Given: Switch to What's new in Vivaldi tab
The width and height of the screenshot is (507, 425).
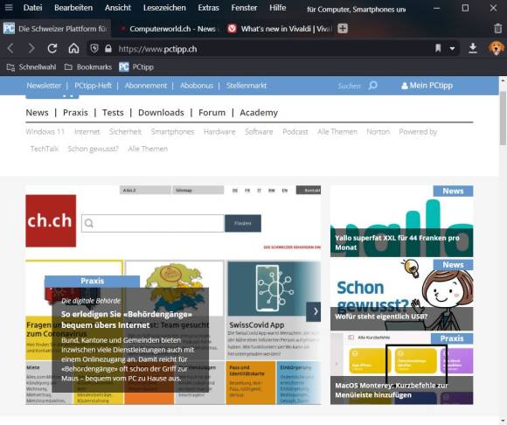Looking at the screenshot, I should tap(279, 29).
